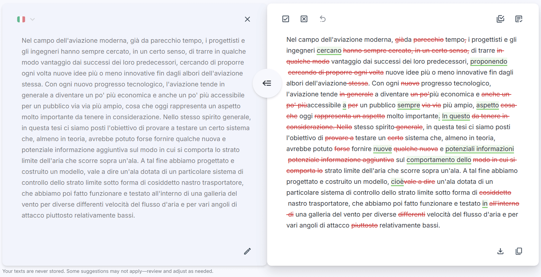Click the undo arrow icon
The width and height of the screenshot is (541, 277).
[323, 19]
